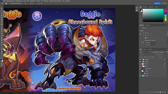Open the collapsed Comments panel icon
The height and width of the screenshot is (94, 168).
coord(137,10)
